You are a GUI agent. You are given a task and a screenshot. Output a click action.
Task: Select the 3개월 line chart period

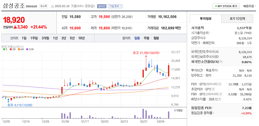pos(45,38)
